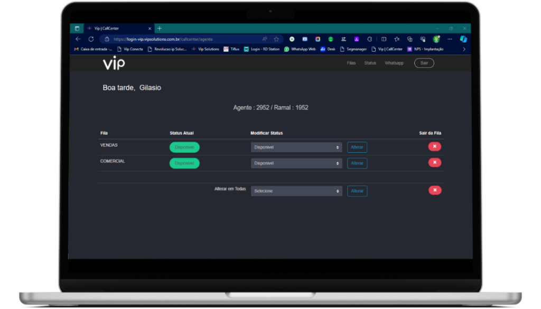Click the Vip logo in header
Screen dimensions: 541x309
tap(114, 63)
